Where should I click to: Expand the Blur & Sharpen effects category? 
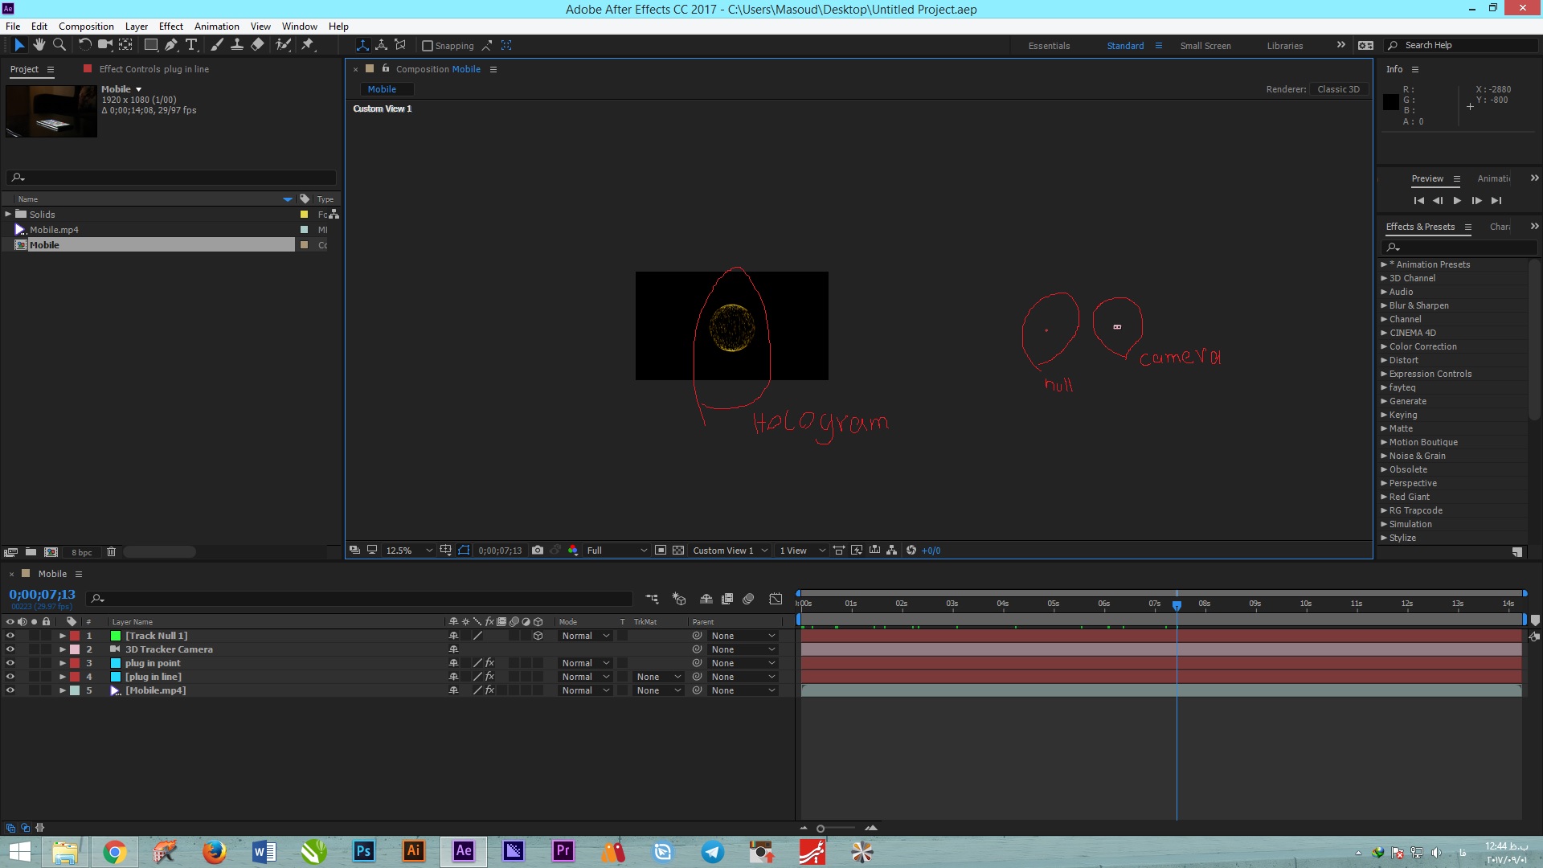click(x=1384, y=305)
